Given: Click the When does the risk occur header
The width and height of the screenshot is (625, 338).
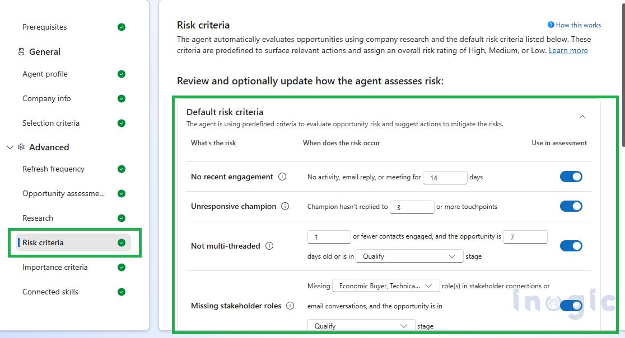Looking at the screenshot, I should (x=341, y=143).
